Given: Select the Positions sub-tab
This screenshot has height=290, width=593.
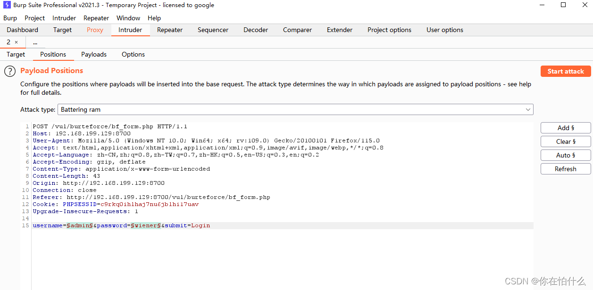Looking at the screenshot, I should point(53,54).
